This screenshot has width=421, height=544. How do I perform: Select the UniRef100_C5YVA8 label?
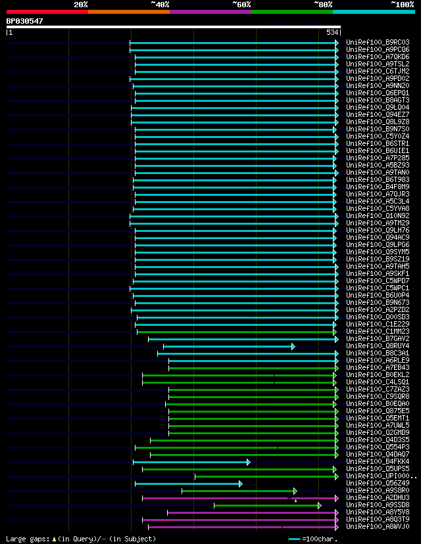tap(378, 208)
